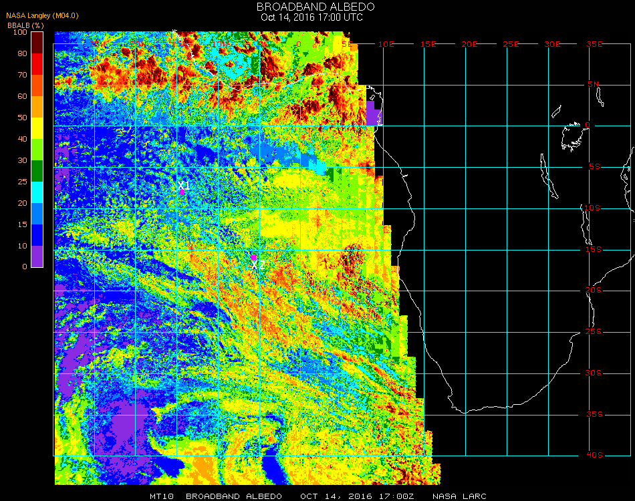Click the 5N latitude label
This screenshot has width=635, height=501.
click(x=594, y=84)
